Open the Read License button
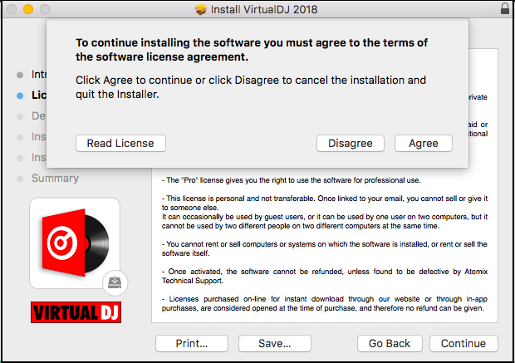 (x=120, y=143)
